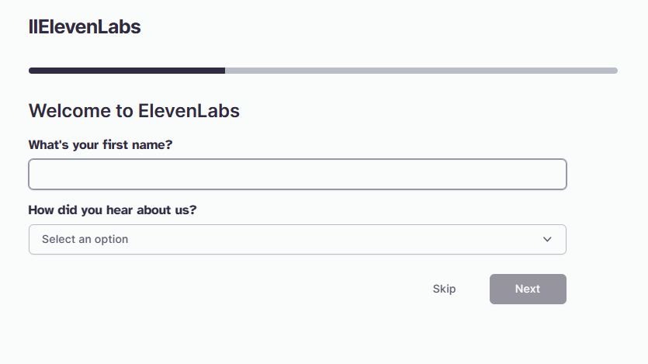Skip the onboarding welcome step

tap(444, 289)
